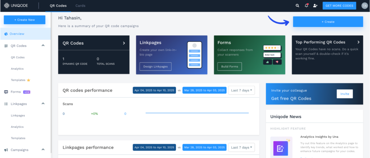Open Forms in the sidebar
This screenshot has height=158, width=370.
point(16,92)
